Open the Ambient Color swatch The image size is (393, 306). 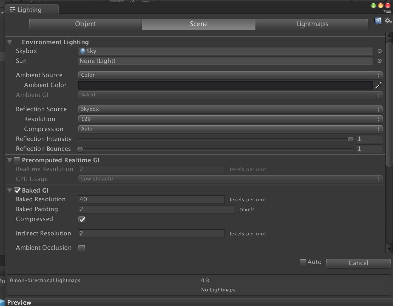[225, 85]
